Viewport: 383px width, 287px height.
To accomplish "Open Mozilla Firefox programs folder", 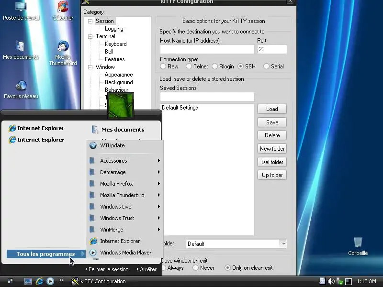I will click(124, 184).
